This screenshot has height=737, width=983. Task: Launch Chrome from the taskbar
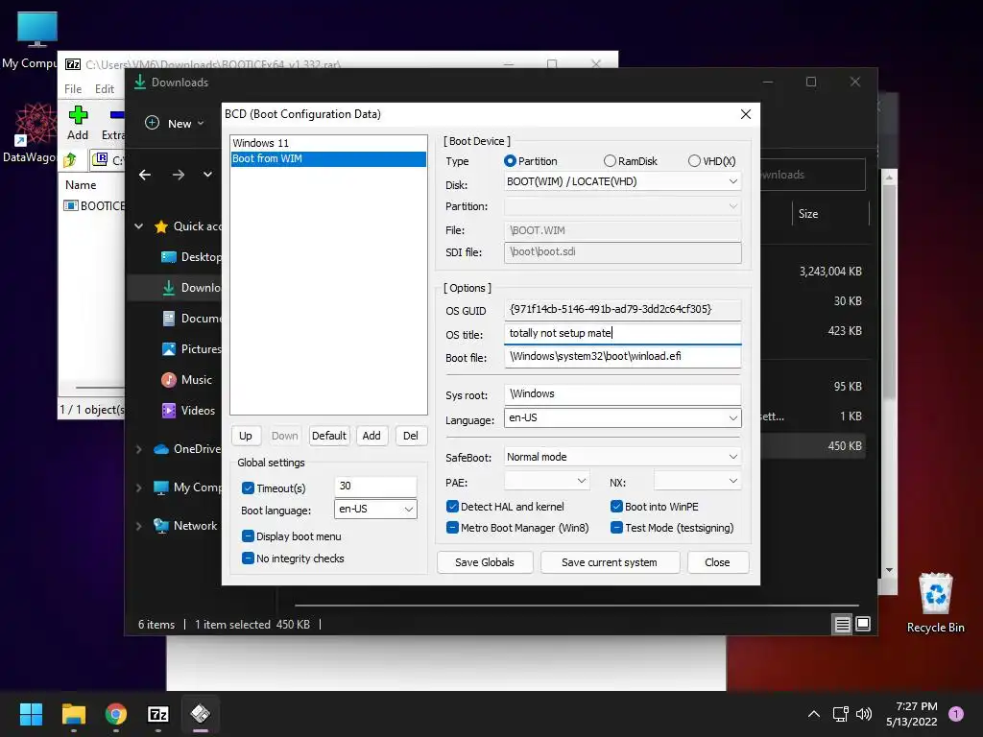pos(116,714)
